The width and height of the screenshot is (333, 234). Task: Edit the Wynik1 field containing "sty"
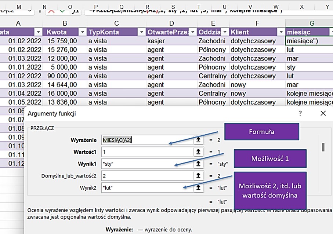147,164
